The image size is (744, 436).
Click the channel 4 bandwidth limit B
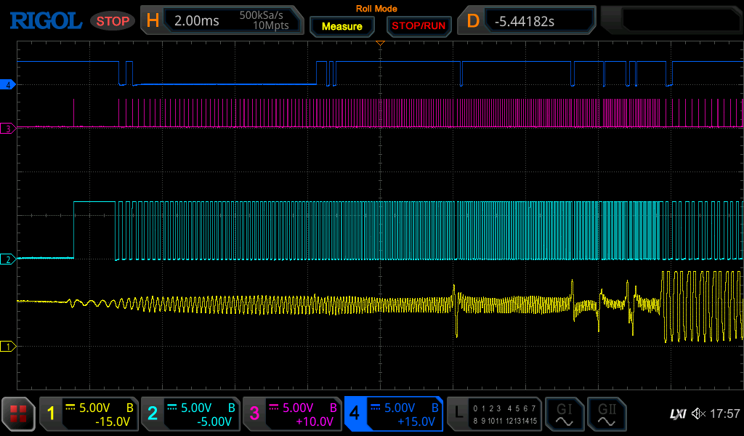434,408
